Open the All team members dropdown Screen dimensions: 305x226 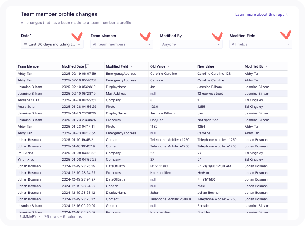[122, 44]
